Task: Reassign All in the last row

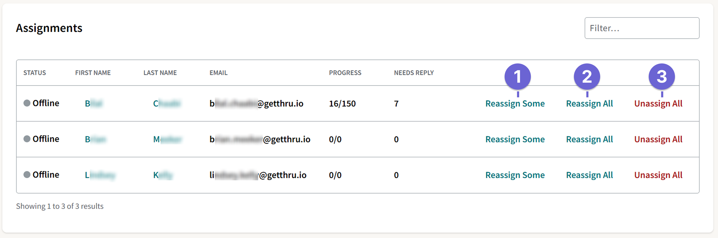Action: pos(589,175)
